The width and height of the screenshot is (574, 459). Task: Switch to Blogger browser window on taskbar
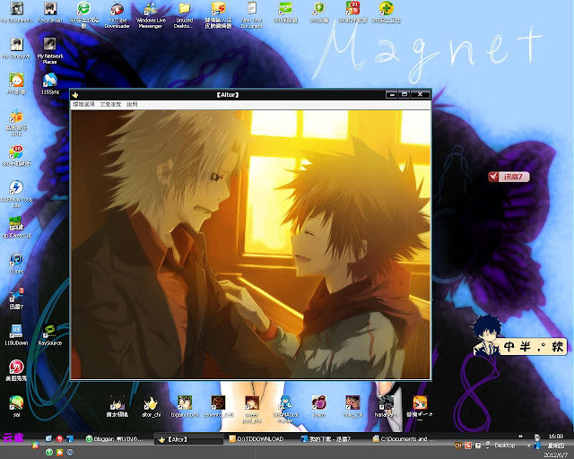pos(117,438)
